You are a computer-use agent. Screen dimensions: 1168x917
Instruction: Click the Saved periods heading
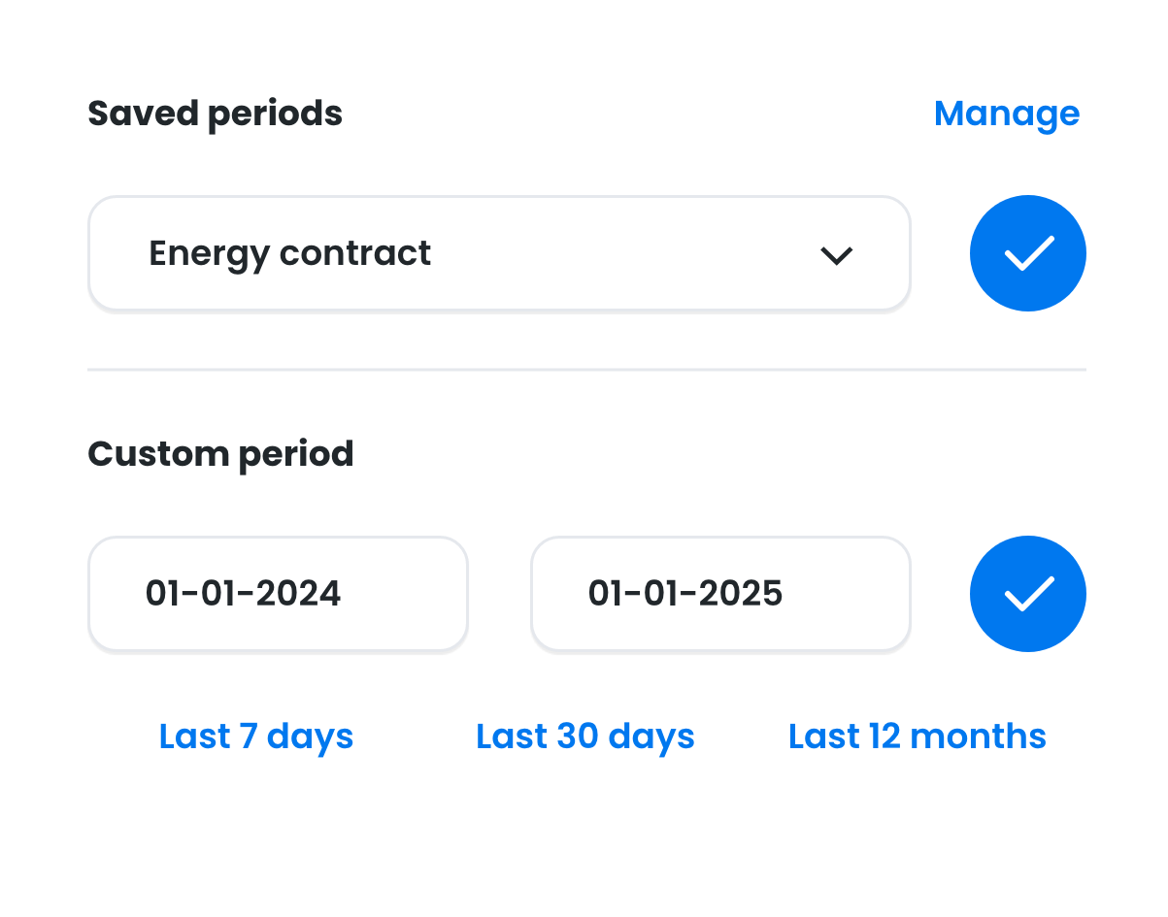coord(215,114)
